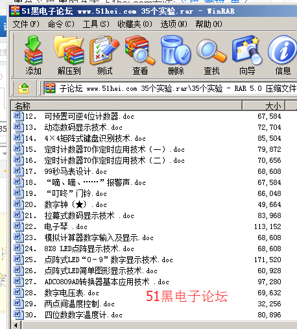297x329 pixels.
Task: Open the 工具(S) menu
Action: tap(96, 24)
